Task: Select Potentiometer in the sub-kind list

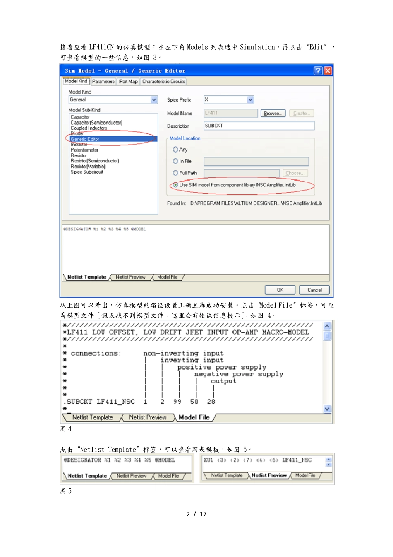Action: (x=84, y=150)
